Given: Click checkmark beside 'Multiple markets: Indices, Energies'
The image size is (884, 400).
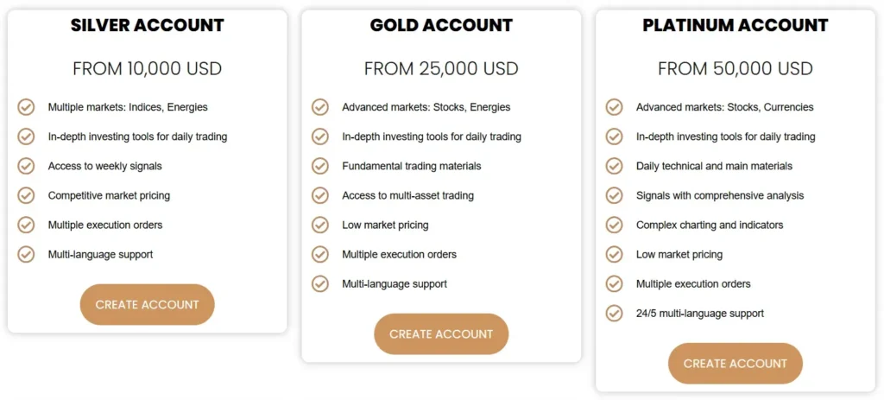Looking at the screenshot, I should [26, 107].
